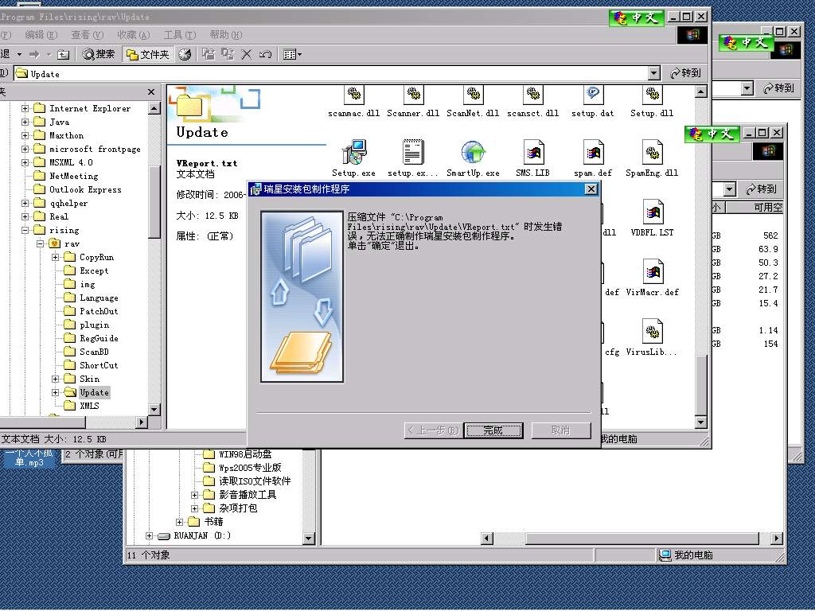Toggle the 文件夹 (Folders) pane button
Screen dimensions: 815x611
149,54
